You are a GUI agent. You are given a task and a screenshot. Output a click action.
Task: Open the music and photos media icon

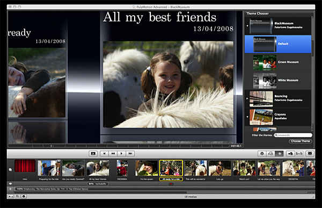click(270, 154)
